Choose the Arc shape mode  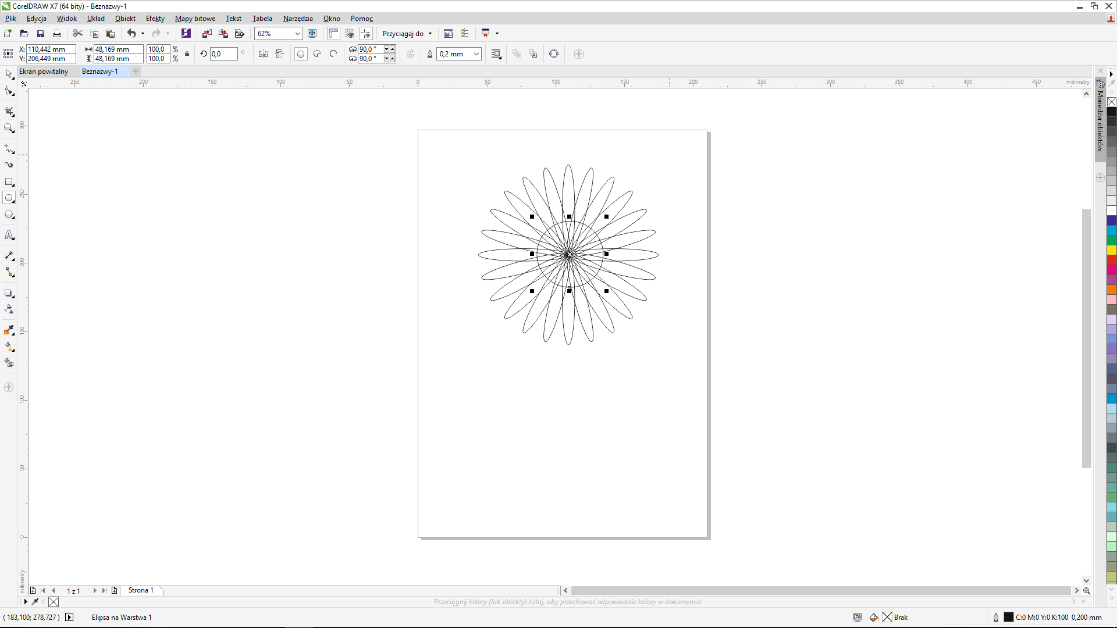(333, 54)
